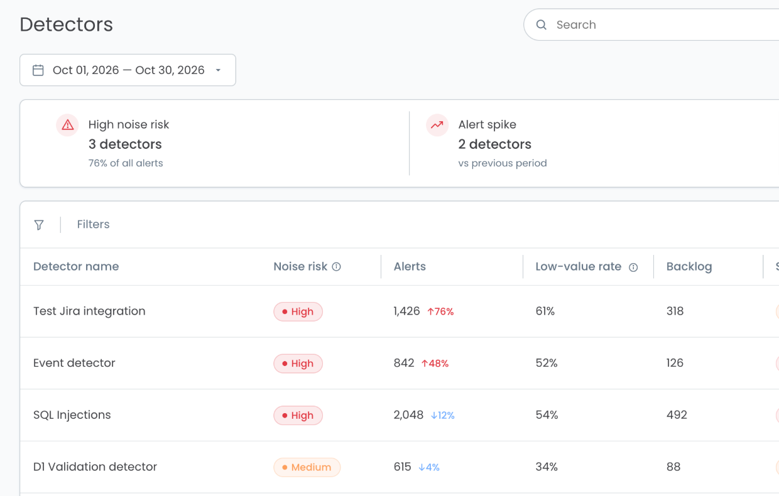Viewport: 779px width, 496px height.
Task: Click the Medium noise risk badge
Action: click(x=307, y=467)
